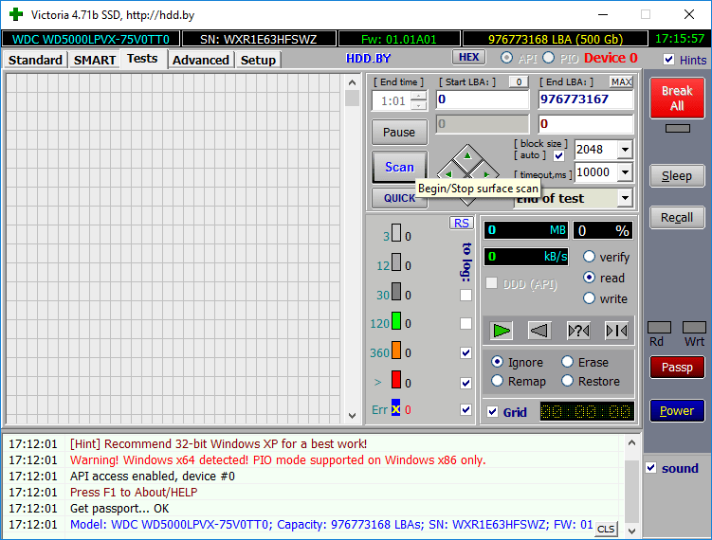Switch to the Advanced tab
712x540 pixels.
coord(201,60)
